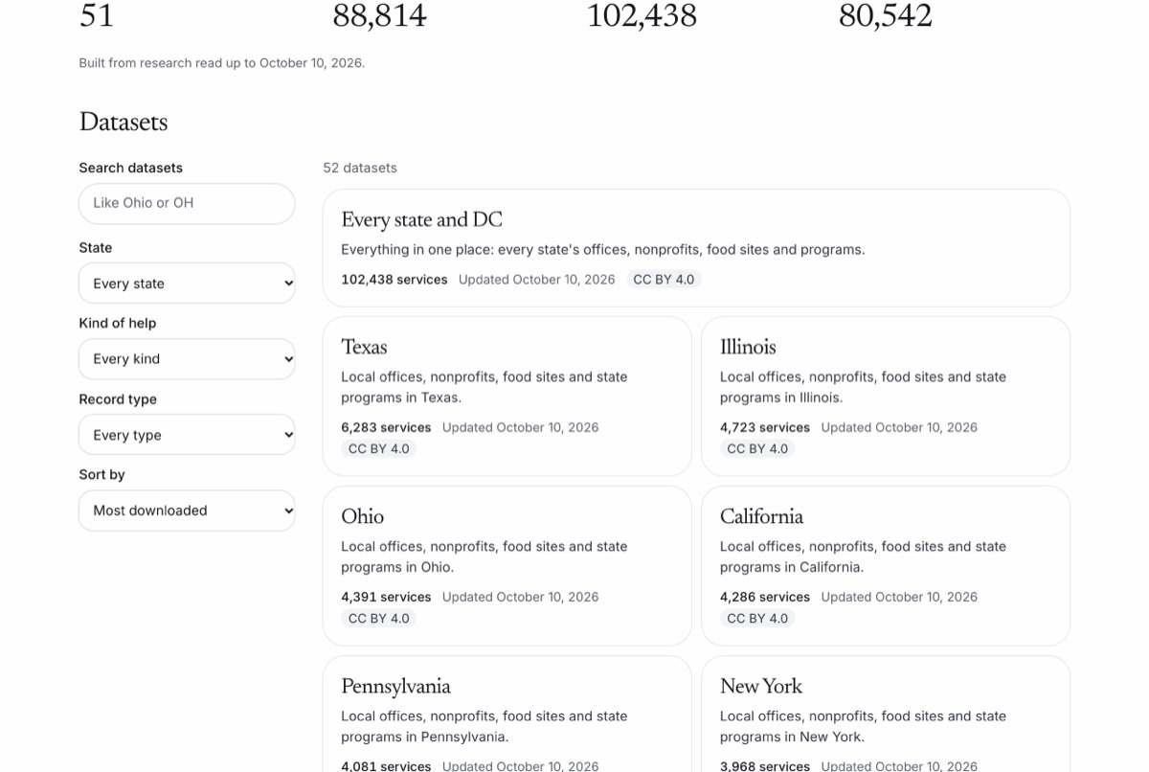Open the Illinois dataset card
The height and width of the screenshot is (772, 1149).
coord(886,397)
